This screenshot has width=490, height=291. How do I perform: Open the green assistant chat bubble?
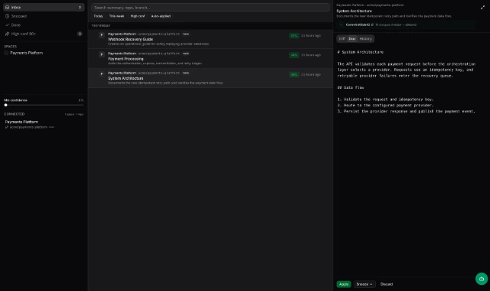click(x=482, y=279)
